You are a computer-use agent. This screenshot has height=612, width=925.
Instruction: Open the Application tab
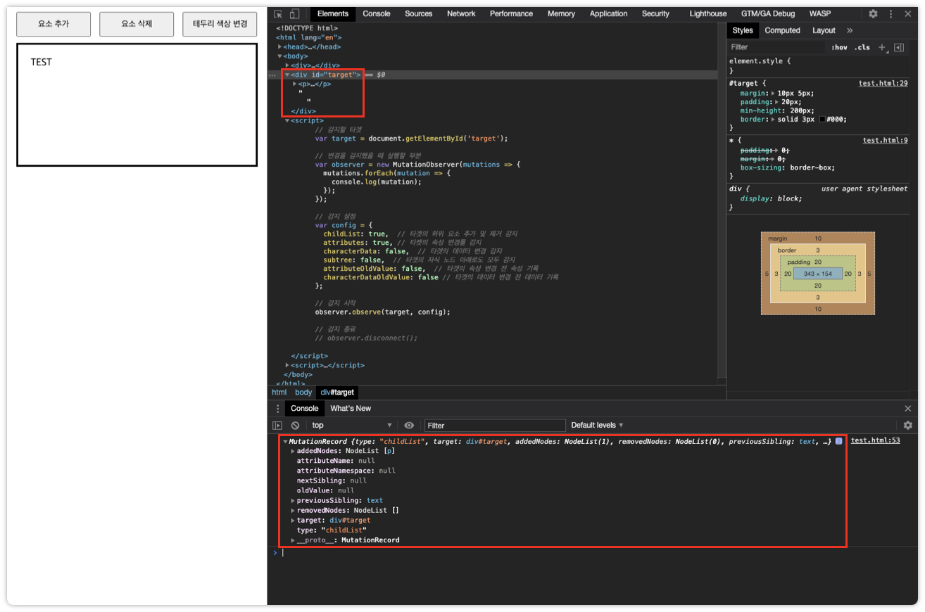click(x=609, y=13)
